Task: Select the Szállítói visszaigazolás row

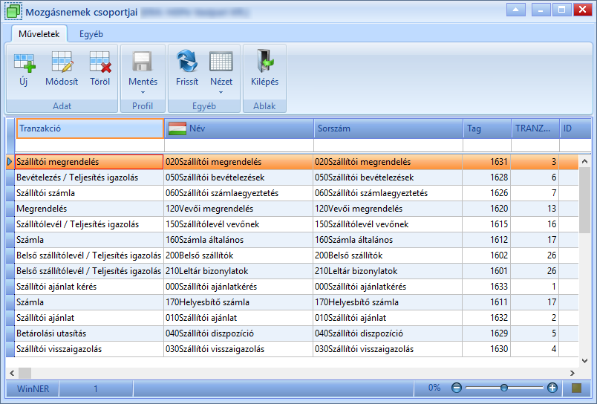Action: 293,349
